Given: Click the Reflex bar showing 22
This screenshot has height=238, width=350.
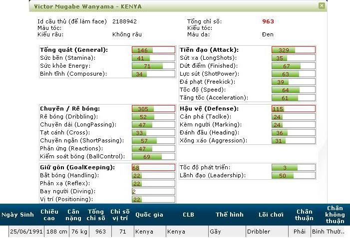Looking at the screenshot, I should [153, 183].
